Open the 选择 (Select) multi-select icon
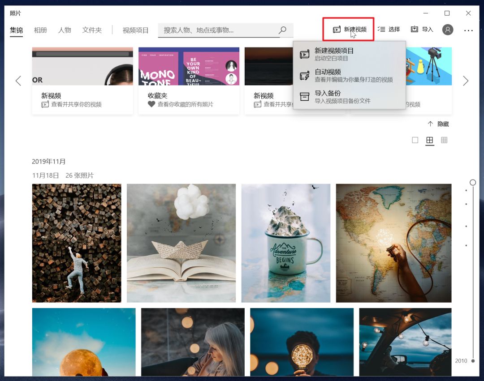Image resolution: width=484 pixels, height=381 pixels. [380, 29]
